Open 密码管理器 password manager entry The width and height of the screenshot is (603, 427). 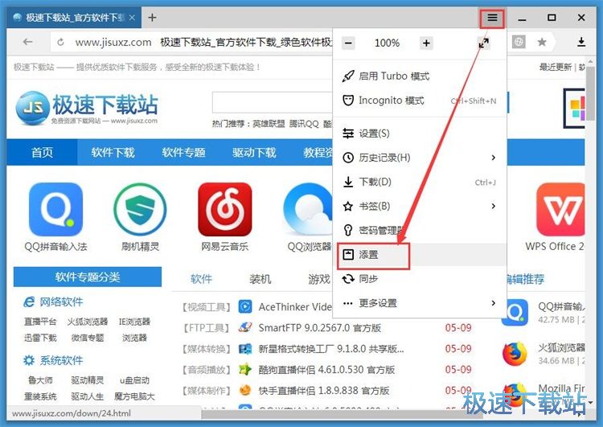pyautogui.click(x=420, y=231)
